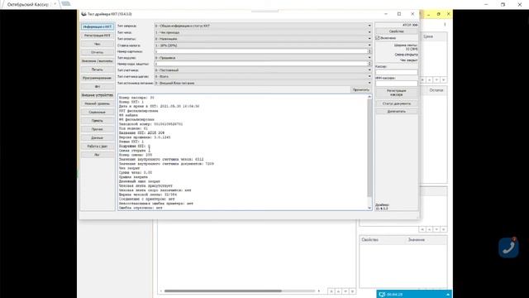Click the Сумма чека line in the output
The image size is (529, 298).
click(136, 172)
